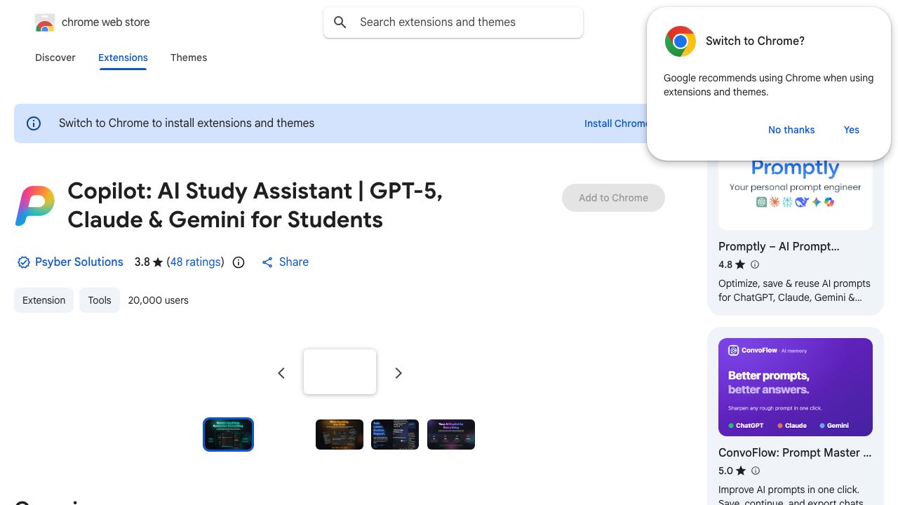Click the main screenshot preview area
Viewport: 898px width, 505px height.
pyautogui.click(x=340, y=372)
